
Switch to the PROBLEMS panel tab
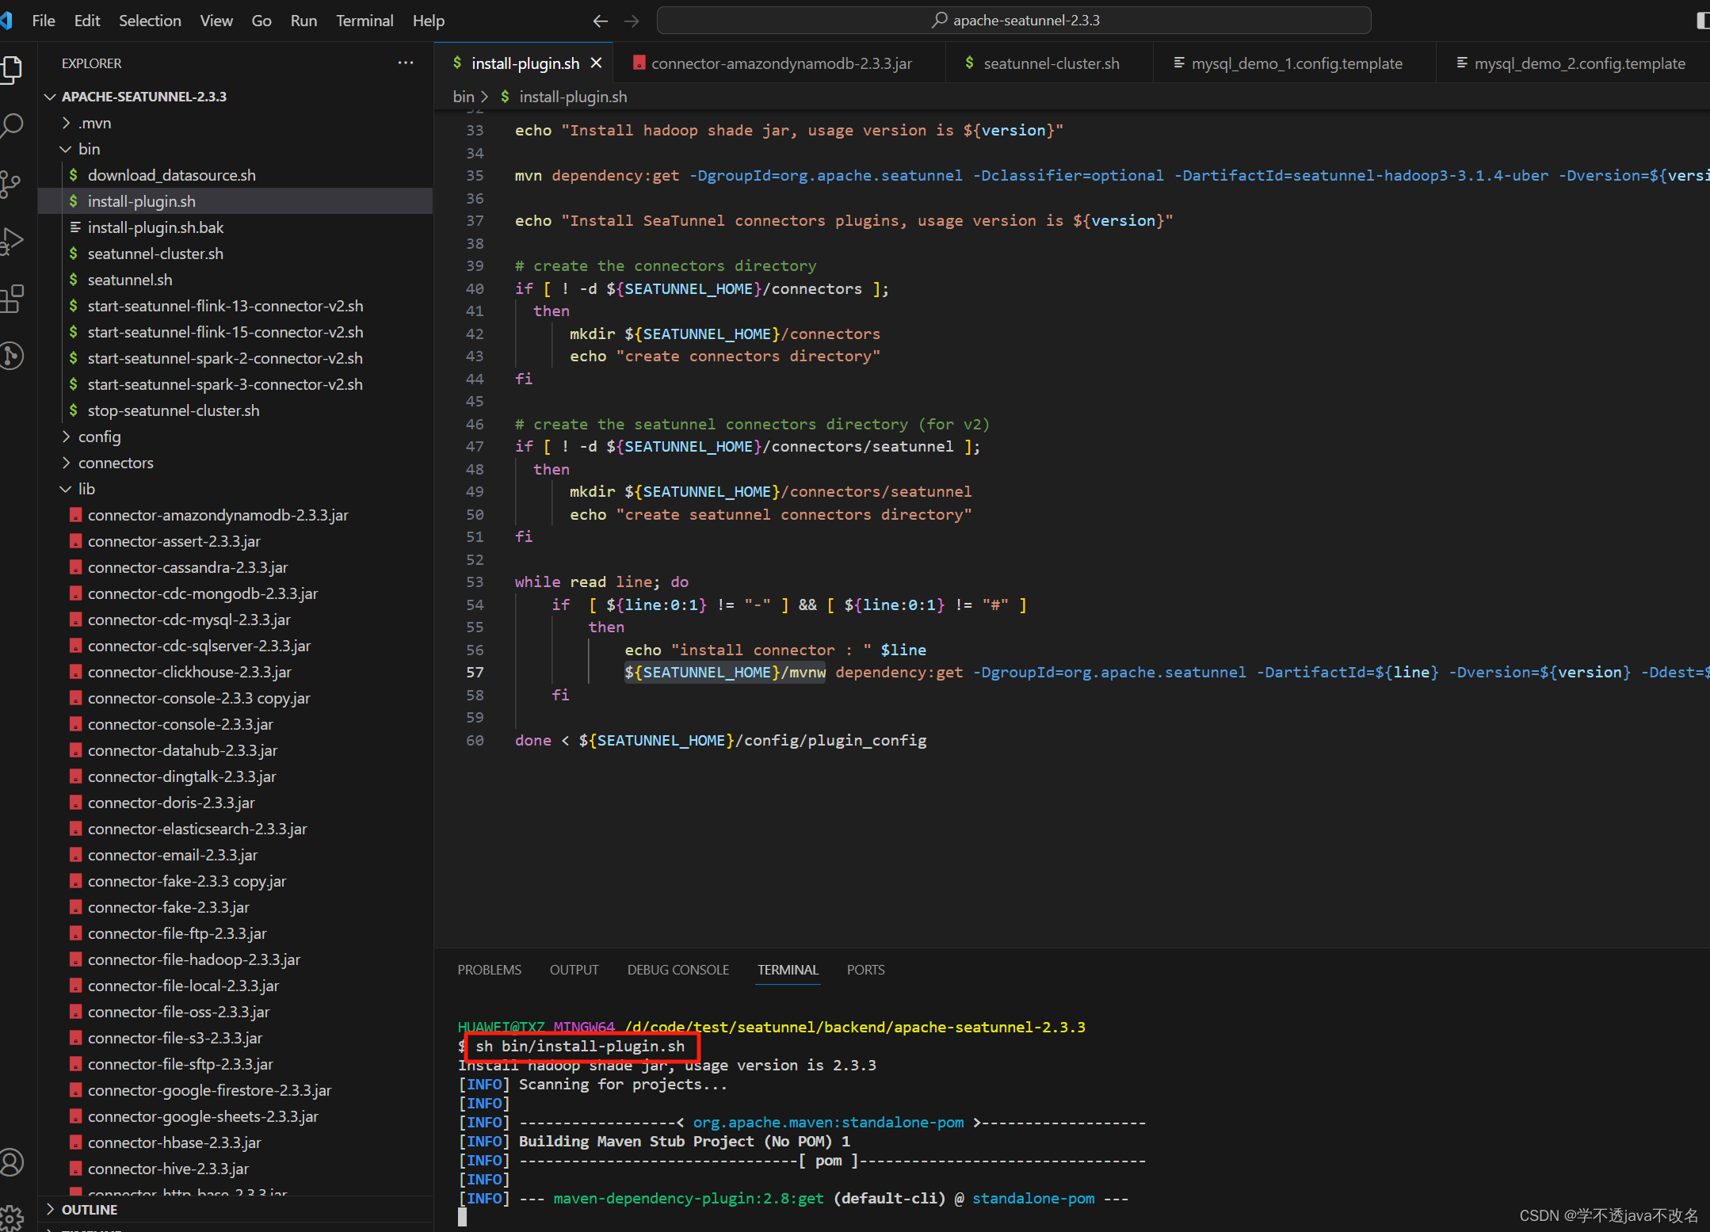pyautogui.click(x=489, y=970)
